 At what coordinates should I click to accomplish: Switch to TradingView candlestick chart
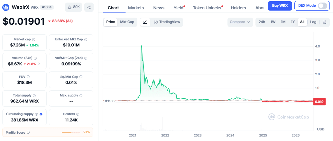click(x=167, y=22)
